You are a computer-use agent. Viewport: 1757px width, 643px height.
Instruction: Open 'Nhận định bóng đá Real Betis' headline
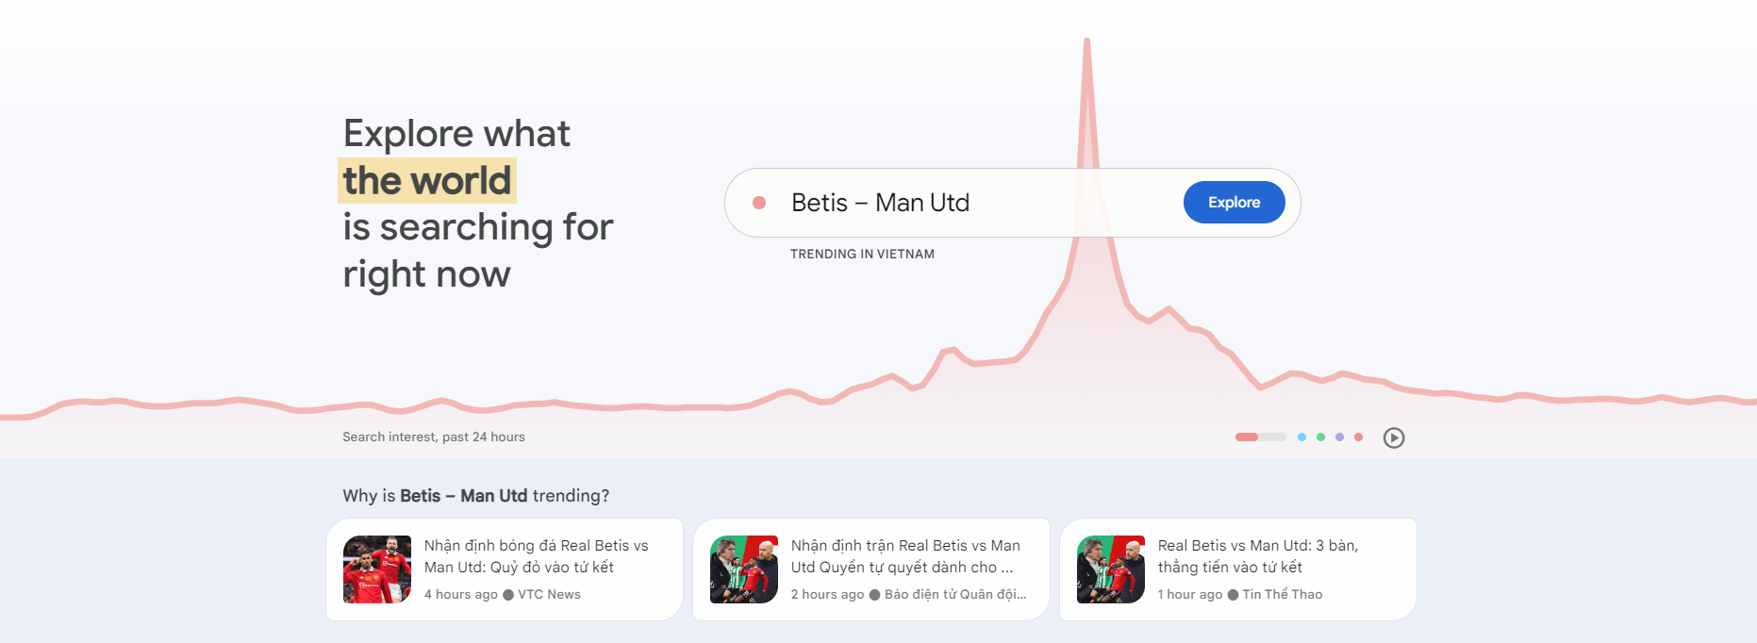click(537, 556)
